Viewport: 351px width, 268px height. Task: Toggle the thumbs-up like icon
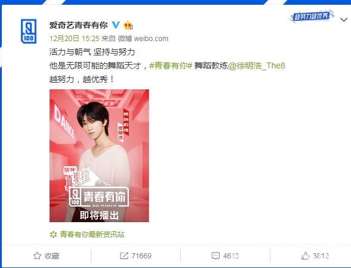pos(306,255)
